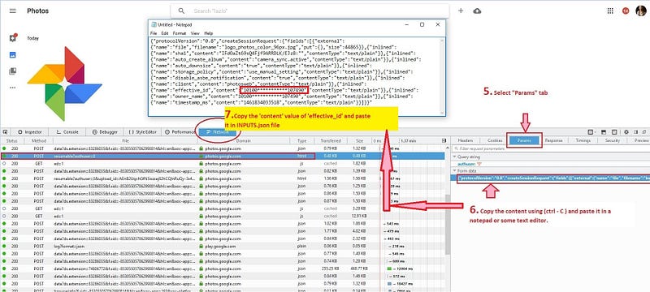Select the authuser query parameter row
Viewport: 650px width, 292px height.
(x=551, y=164)
